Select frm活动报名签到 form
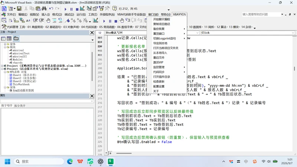The width and height of the screenshot is (297, 167). click(x=23, y=91)
